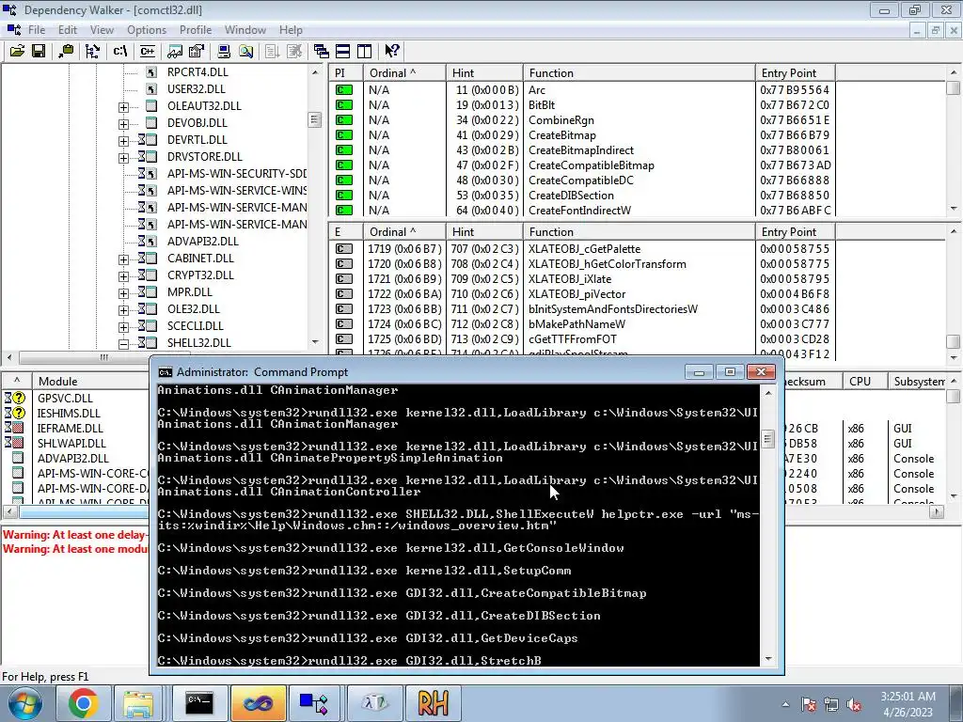This screenshot has height=722, width=963.
Task: Open the Edit menu
Action: coord(68,29)
